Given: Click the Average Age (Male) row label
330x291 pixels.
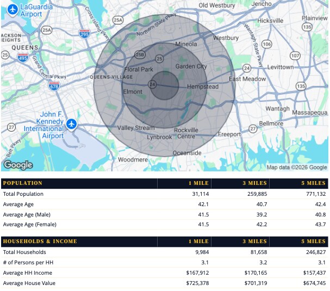Looking at the screenshot, I should coord(27,214).
